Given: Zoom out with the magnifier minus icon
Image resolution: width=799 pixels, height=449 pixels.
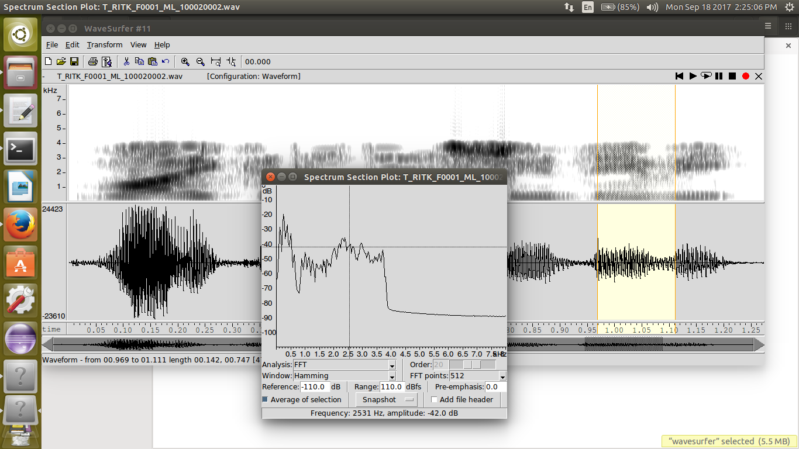Looking at the screenshot, I should point(200,61).
